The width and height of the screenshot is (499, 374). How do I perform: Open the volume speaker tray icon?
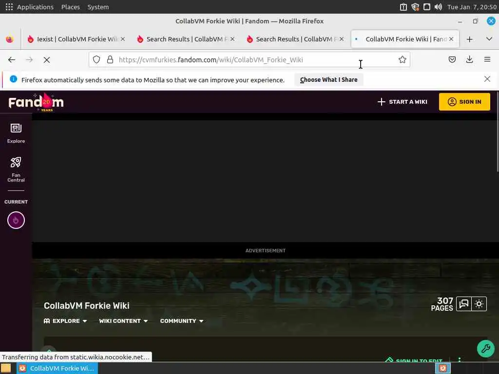(438, 7)
